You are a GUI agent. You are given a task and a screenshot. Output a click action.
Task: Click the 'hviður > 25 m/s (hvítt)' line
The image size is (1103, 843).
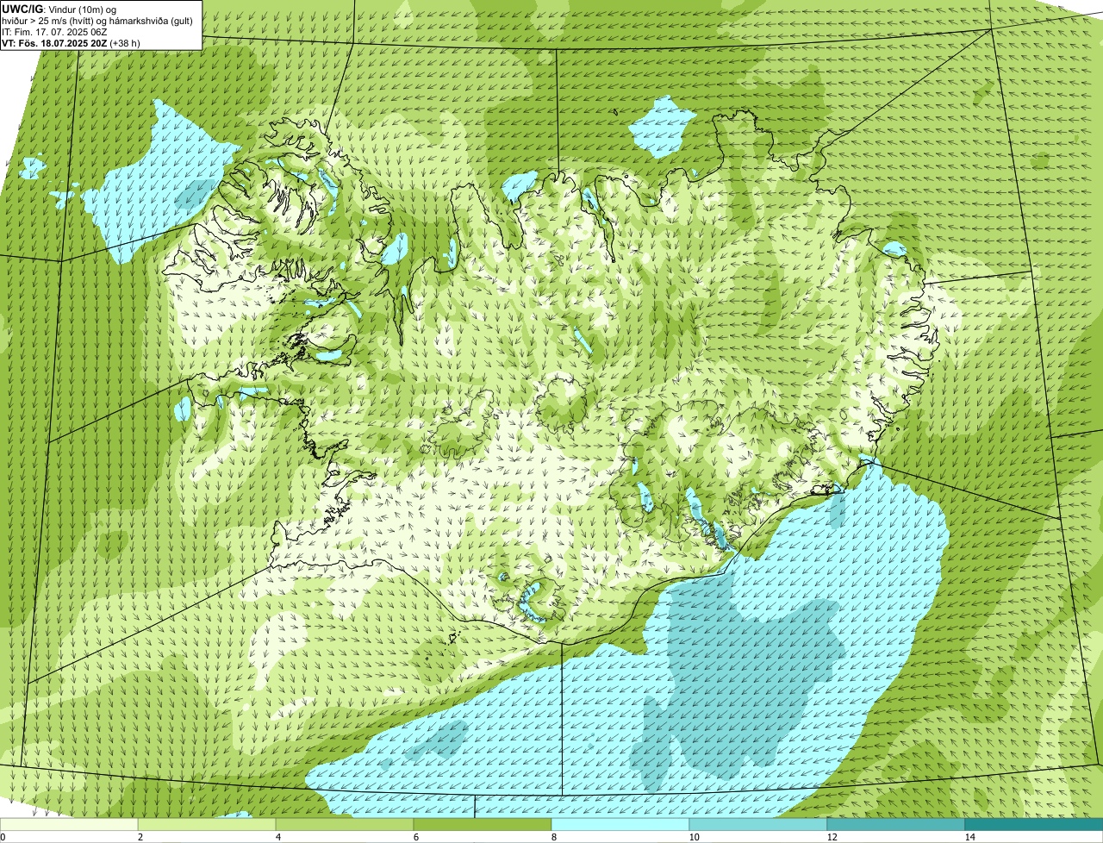[98, 20]
